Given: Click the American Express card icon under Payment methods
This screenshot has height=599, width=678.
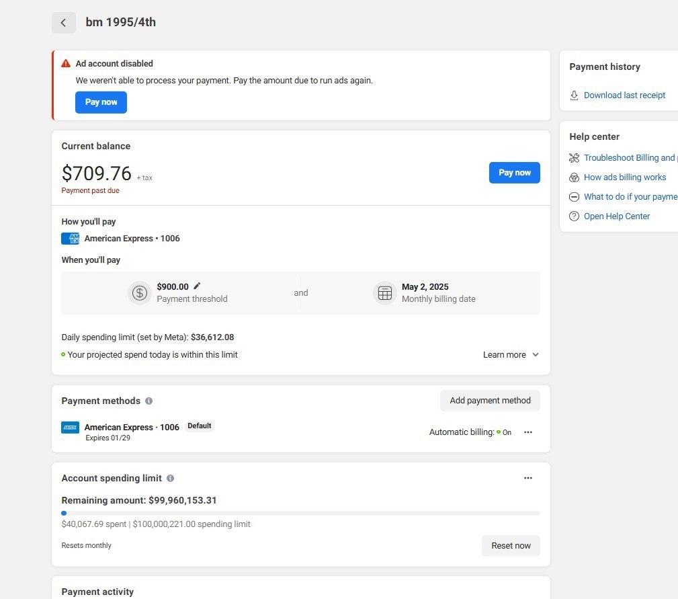Looking at the screenshot, I should pos(70,428).
